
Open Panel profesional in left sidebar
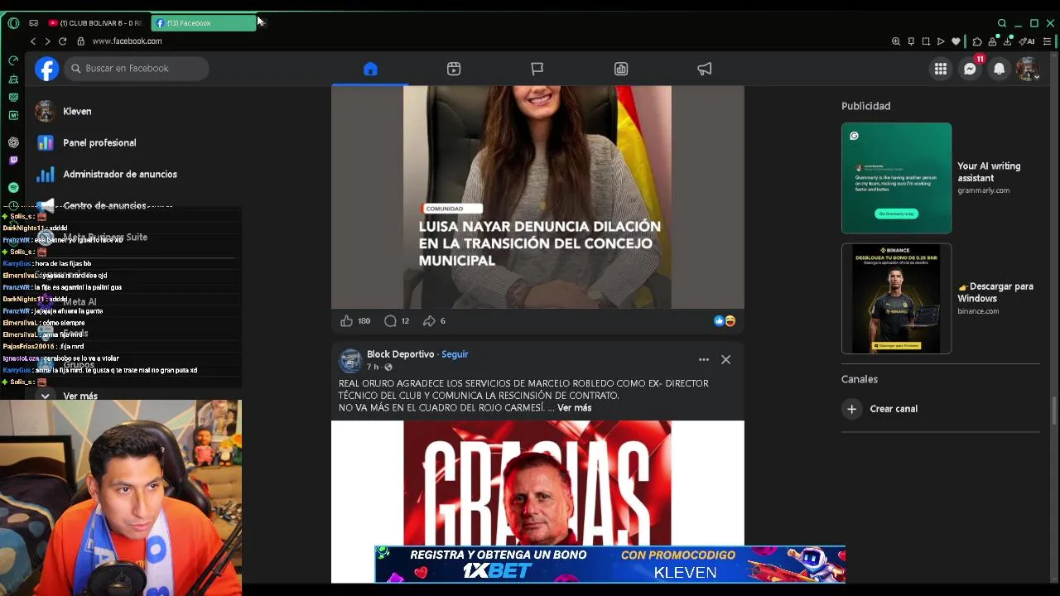[99, 142]
